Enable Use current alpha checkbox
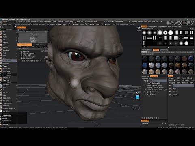This screenshot has height=146, width=195. pos(22,57)
